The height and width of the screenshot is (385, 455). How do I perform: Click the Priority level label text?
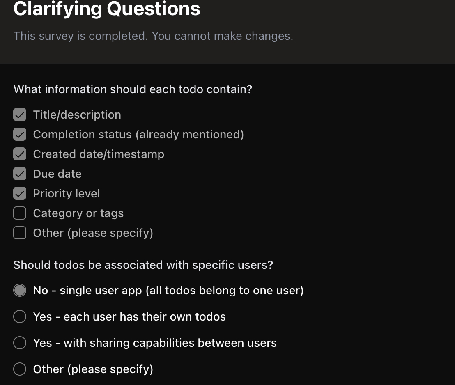pyautogui.click(x=66, y=193)
